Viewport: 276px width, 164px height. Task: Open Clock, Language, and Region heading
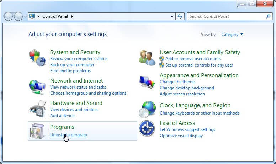(195, 105)
